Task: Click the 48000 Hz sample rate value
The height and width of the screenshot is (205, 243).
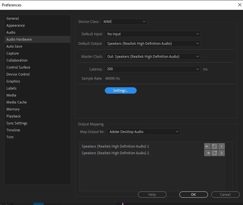Action: click(x=112, y=78)
